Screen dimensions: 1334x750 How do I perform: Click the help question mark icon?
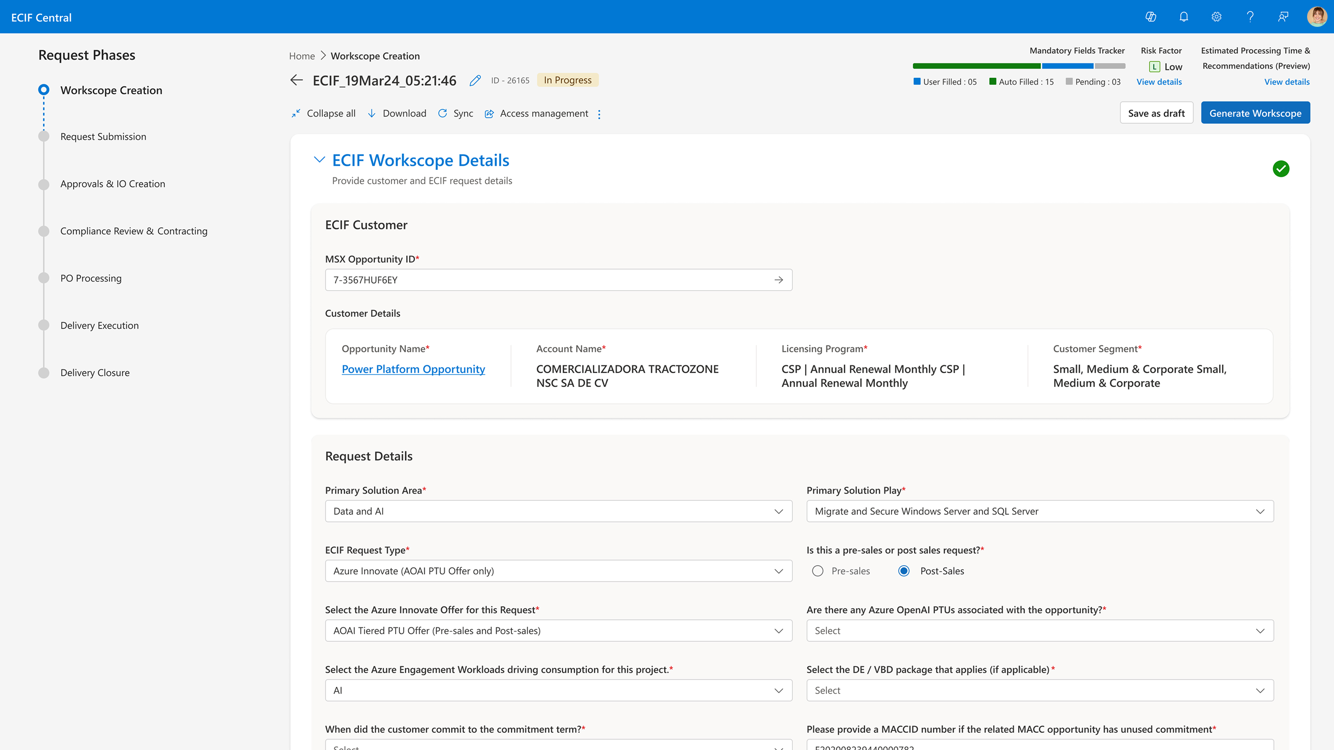click(x=1250, y=17)
